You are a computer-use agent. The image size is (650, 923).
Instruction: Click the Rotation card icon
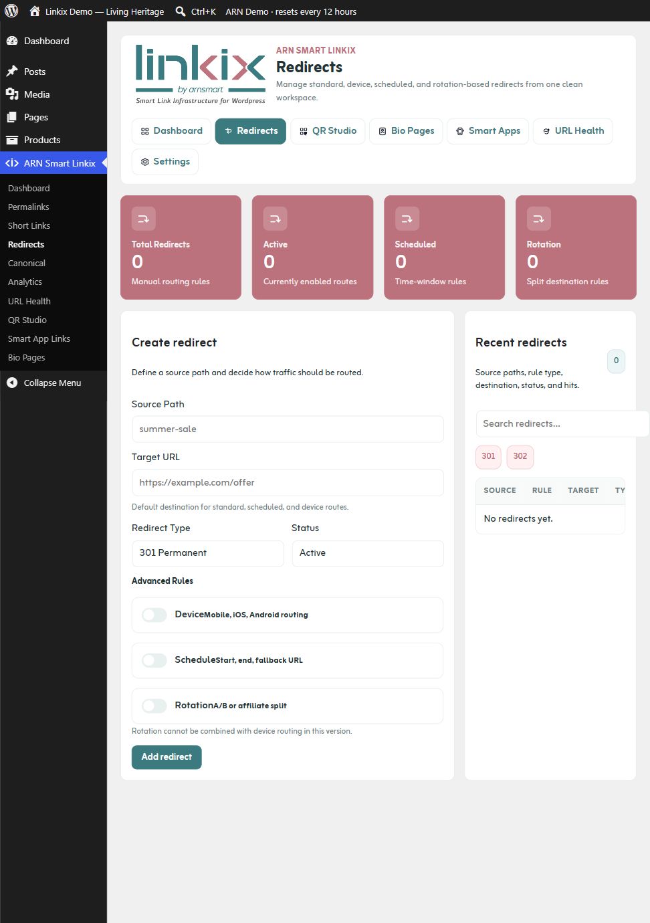pyautogui.click(x=538, y=219)
